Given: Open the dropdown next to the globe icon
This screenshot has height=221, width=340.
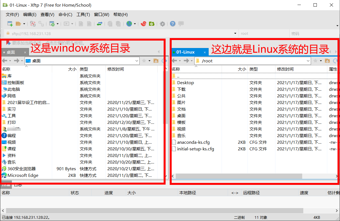Looking at the screenshot, I should point(135,24).
